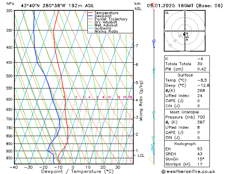The width and height of the screenshot is (226, 174).
Task: Click the hodograph center crosshair
Action: point(185,31)
